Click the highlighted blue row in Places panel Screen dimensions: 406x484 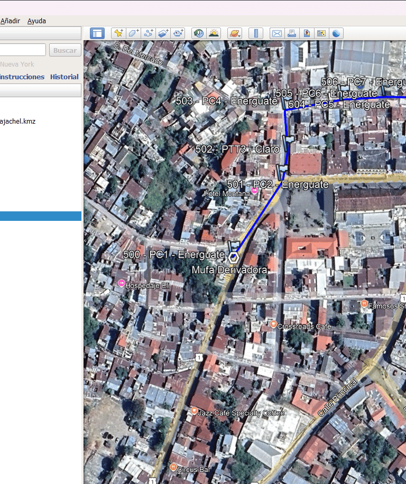(41, 216)
